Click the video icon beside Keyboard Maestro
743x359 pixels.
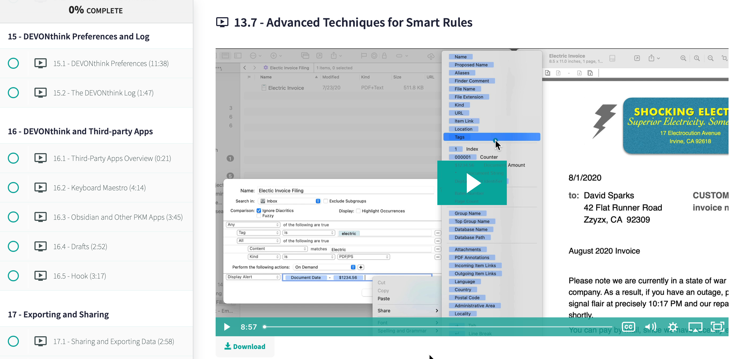(40, 187)
